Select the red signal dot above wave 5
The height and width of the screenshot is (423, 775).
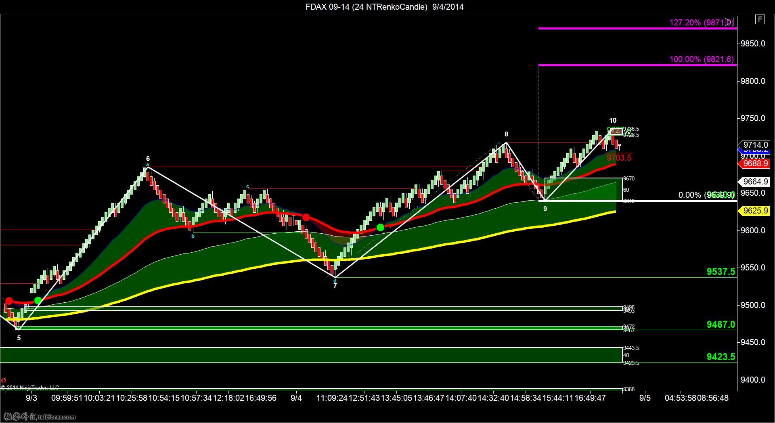click(x=9, y=301)
